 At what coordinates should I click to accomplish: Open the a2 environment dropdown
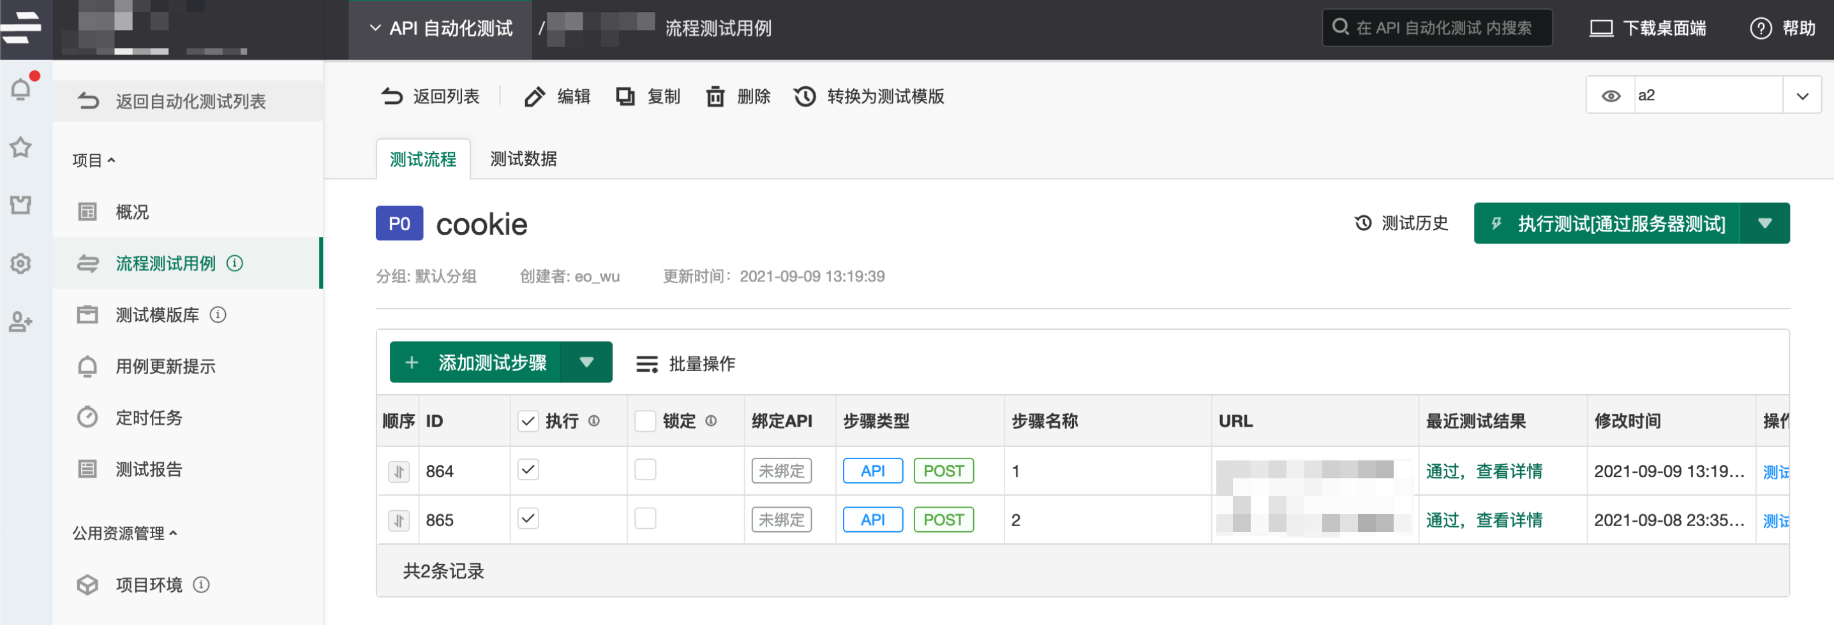click(1801, 96)
